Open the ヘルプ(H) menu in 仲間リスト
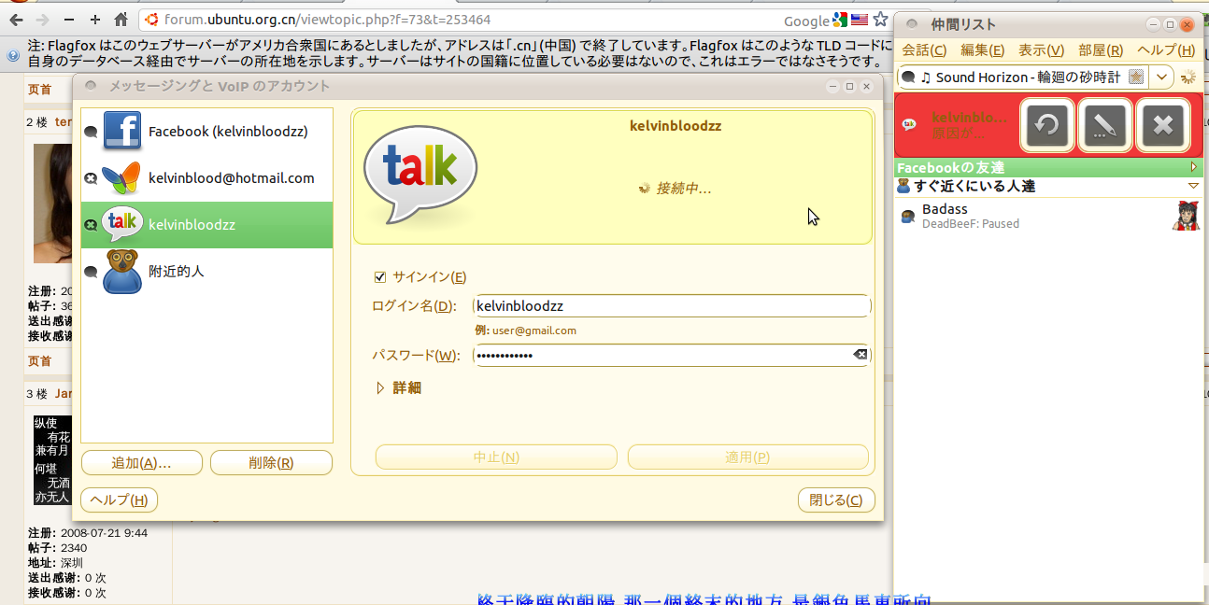Viewport: 1209px width, 605px height. pos(1166,50)
